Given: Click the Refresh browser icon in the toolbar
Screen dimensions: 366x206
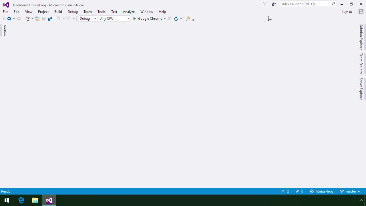Looking at the screenshot, I should pyautogui.click(x=176, y=19).
